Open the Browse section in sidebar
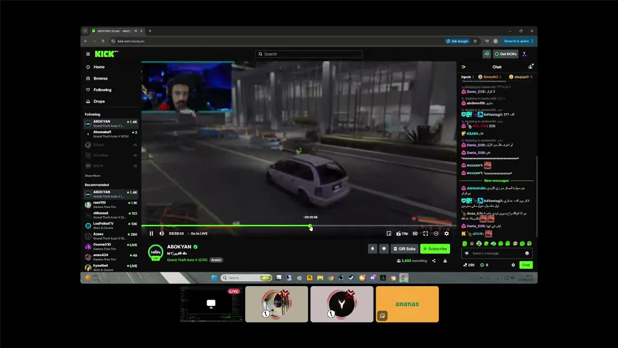 pos(100,78)
